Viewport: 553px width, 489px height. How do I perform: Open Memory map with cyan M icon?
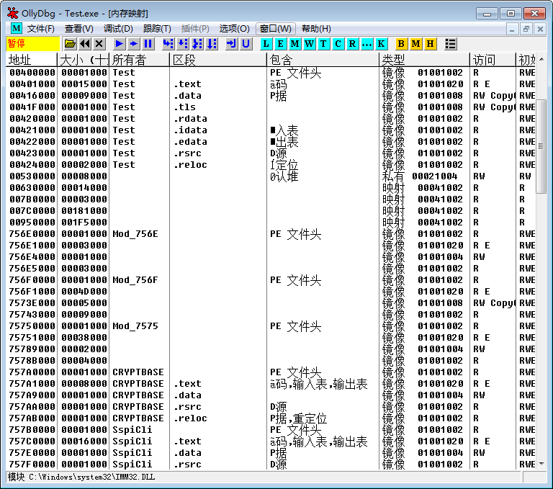pos(295,44)
